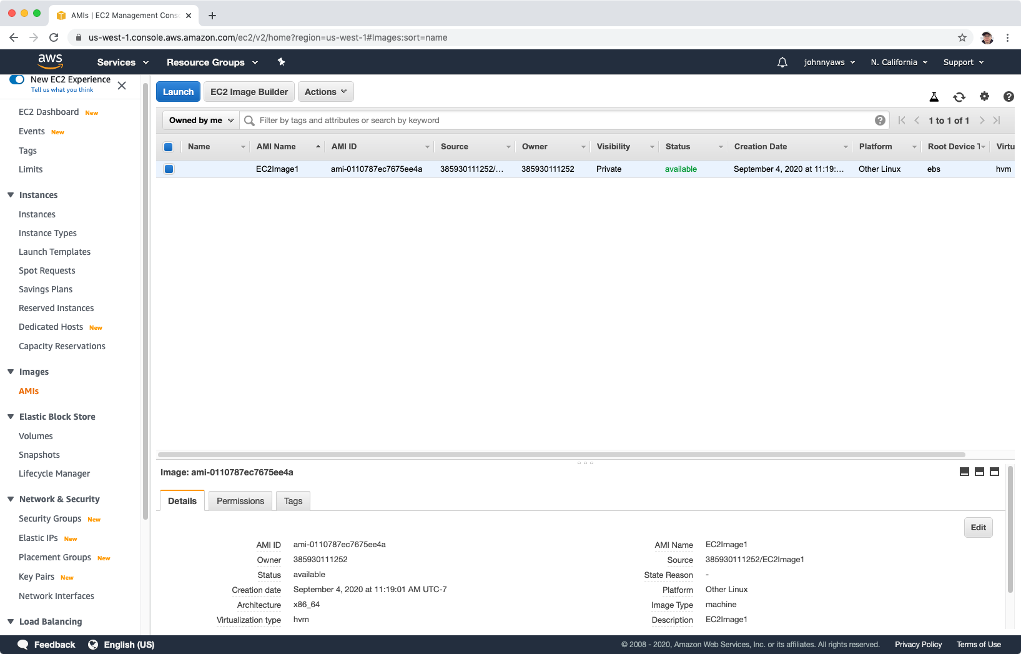Open the Actions dropdown
1021x654 pixels.
pyautogui.click(x=326, y=92)
